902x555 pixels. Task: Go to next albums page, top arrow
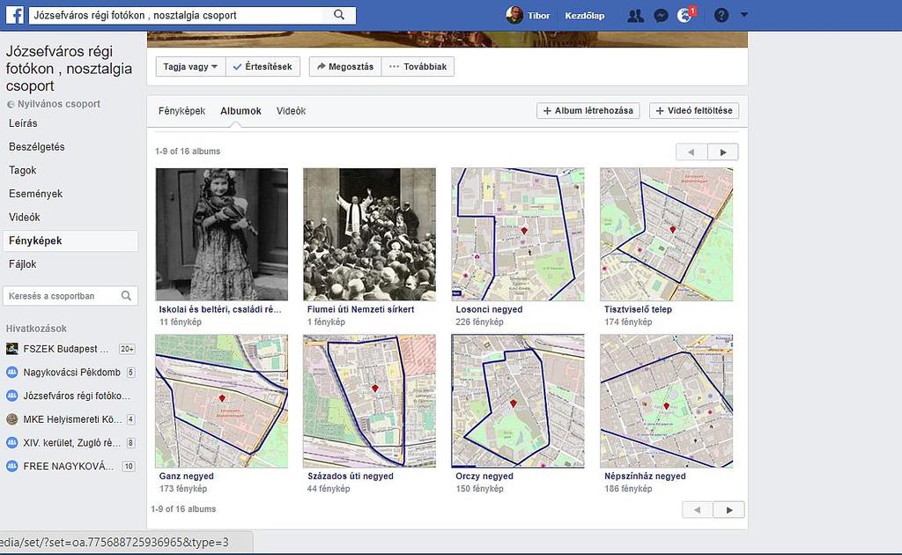723,152
